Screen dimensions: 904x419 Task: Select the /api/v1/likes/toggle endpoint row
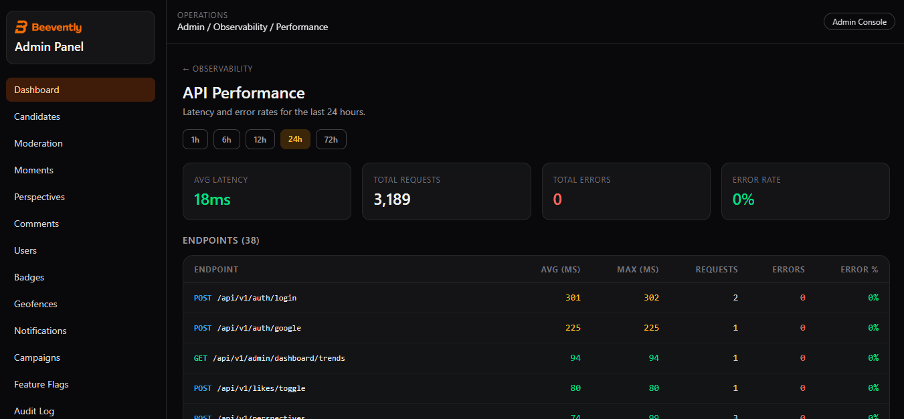click(x=536, y=388)
